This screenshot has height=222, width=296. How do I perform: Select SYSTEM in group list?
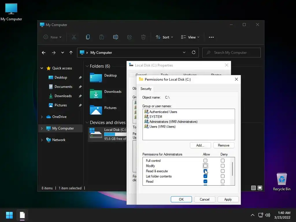188,117
